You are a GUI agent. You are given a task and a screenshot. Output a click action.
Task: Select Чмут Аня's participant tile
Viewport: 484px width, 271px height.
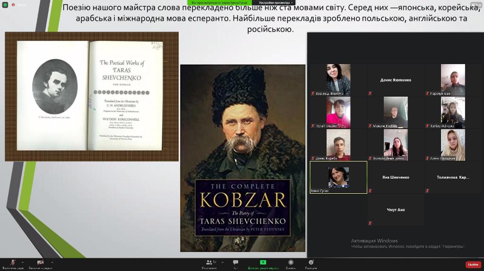(x=396, y=210)
